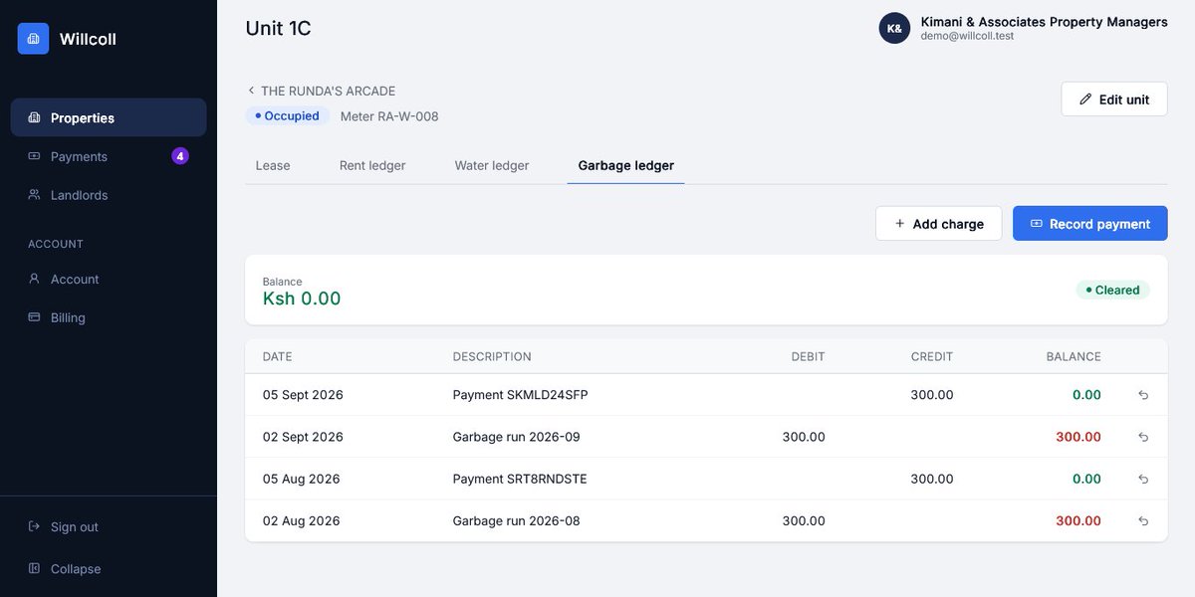Reverse the Garbage run 2026-08 entry

click(1143, 520)
